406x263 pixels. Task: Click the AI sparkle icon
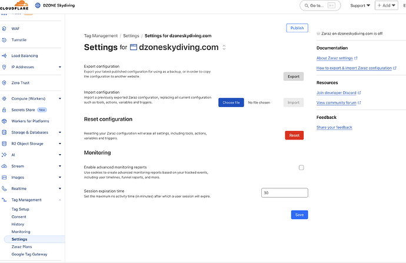pos(4,155)
